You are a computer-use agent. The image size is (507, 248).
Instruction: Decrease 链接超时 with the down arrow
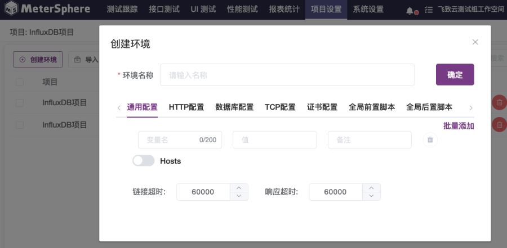[x=239, y=196]
